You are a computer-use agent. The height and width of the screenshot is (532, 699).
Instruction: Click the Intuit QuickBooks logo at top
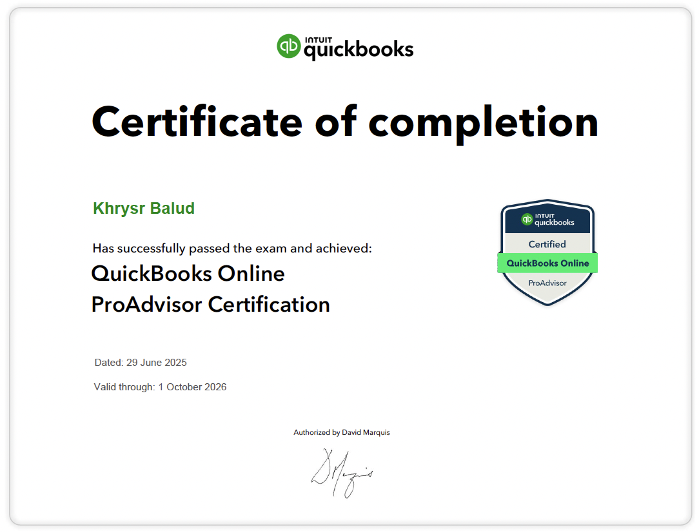click(346, 46)
